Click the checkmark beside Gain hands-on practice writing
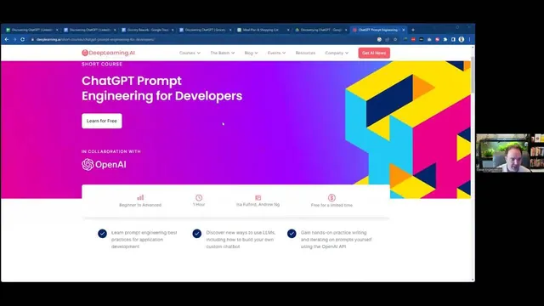The height and width of the screenshot is (306, 544). pos(292,234)
